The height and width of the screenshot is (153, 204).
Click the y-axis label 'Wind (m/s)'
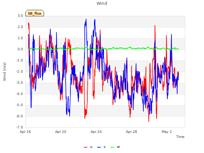click(4, 72)
